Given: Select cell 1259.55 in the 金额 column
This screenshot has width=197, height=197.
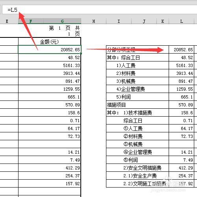Looking at the screenshot, I should pos(49,89).
